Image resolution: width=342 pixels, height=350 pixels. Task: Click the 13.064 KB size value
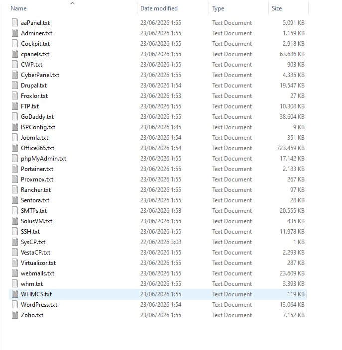pyautogui.click(x=292, y=304)
